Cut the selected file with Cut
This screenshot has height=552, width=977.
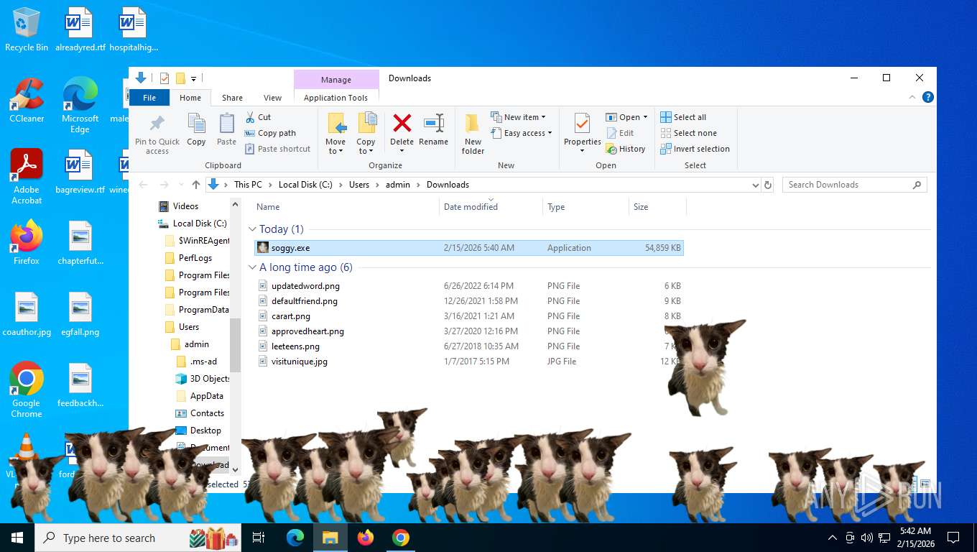(258, 117)
